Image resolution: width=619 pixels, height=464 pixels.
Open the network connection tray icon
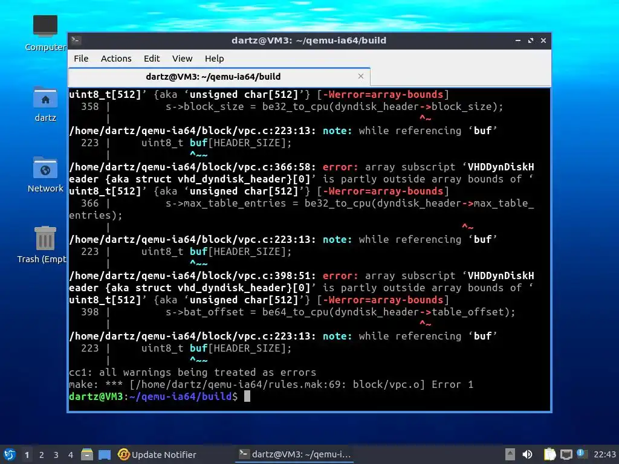tap(566, 455)
